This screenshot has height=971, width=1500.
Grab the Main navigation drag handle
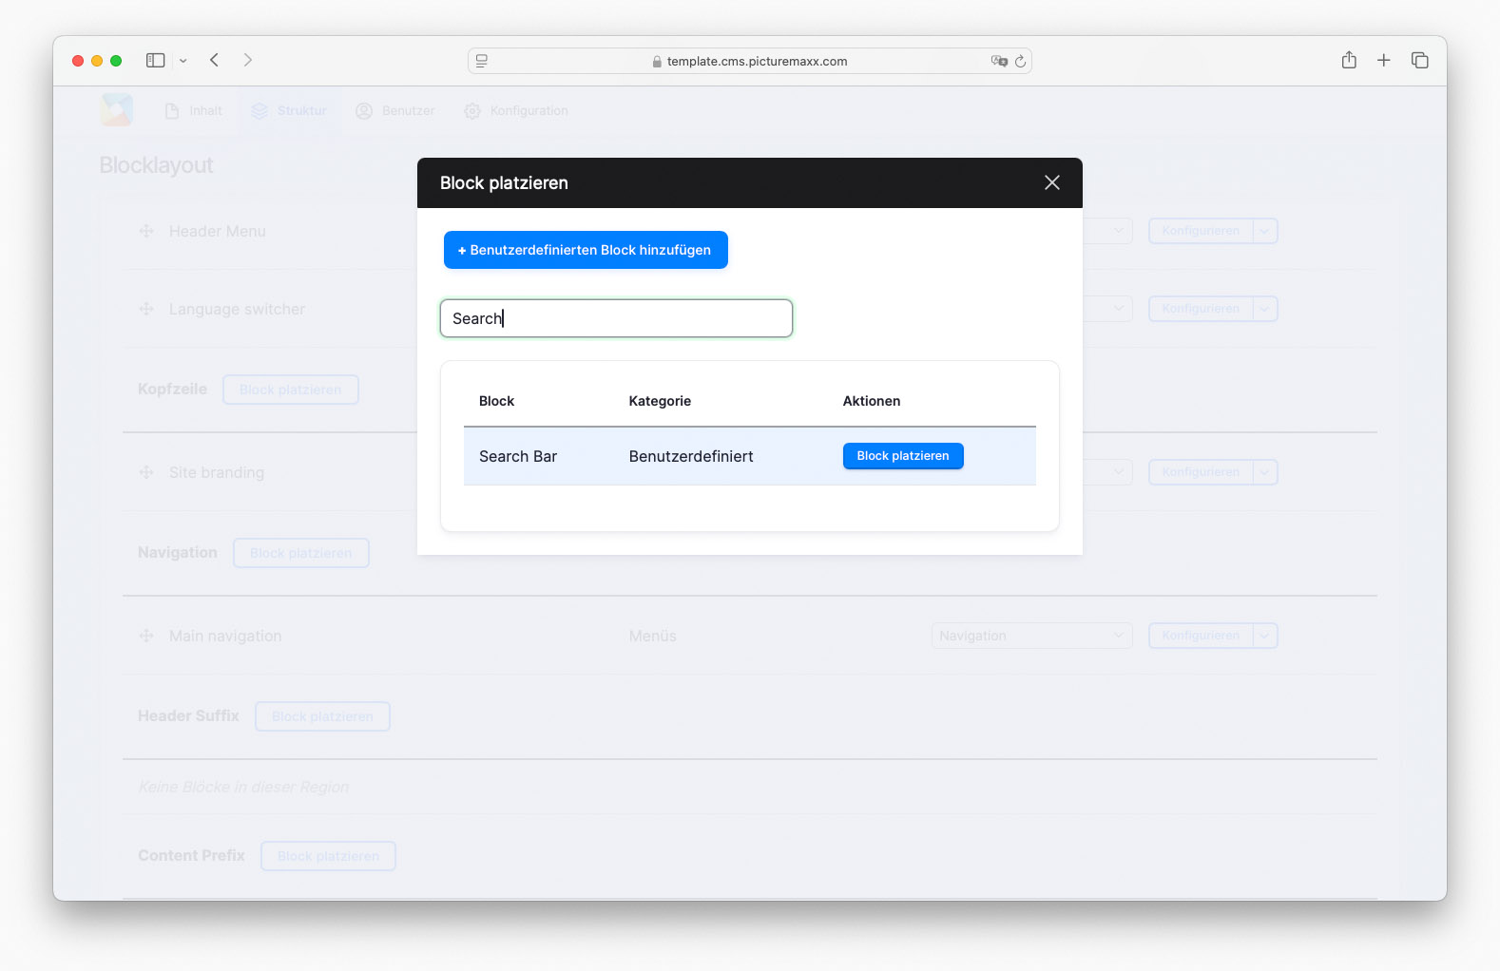pyautogui.click(x=146, y=636)
